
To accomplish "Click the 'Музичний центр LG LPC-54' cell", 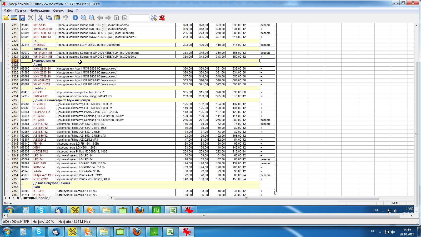I will 116,159.
